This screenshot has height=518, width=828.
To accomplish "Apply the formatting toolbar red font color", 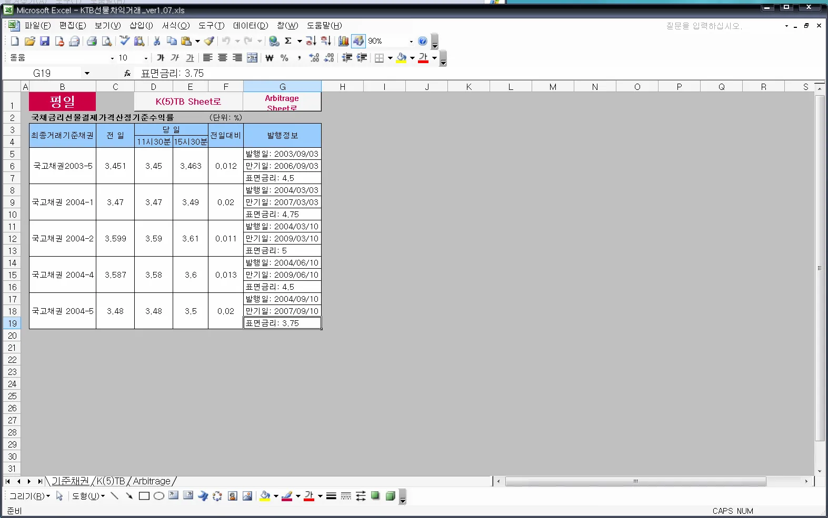I will pos(423,58).
